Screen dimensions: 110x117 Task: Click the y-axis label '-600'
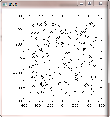(x=17, y=101)
